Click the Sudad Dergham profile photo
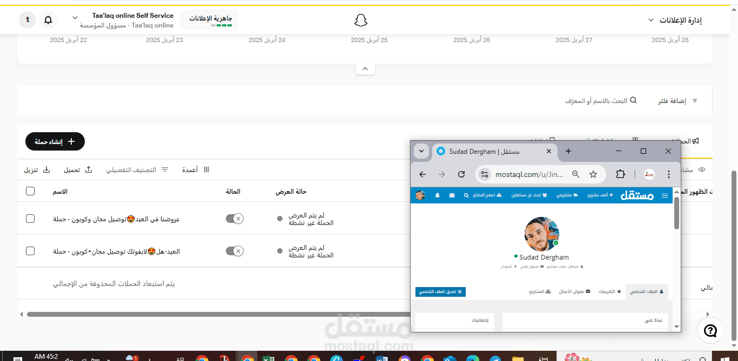738x361 pixels. coord(542,234)
